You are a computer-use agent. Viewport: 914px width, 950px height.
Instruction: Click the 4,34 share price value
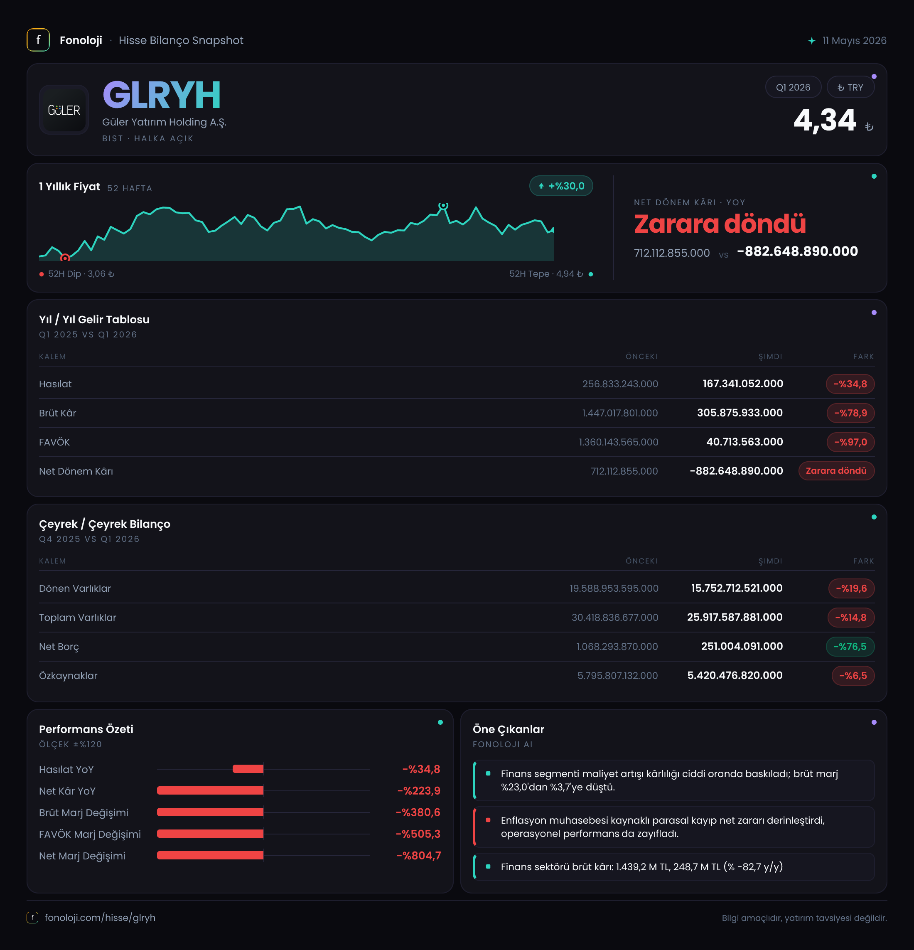click(824, 120)
